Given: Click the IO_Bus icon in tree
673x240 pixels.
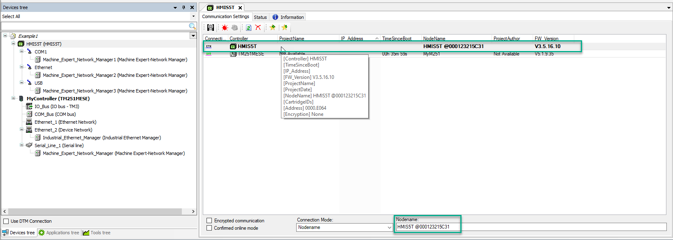Looking at the screenshot, I should (29, 106).
